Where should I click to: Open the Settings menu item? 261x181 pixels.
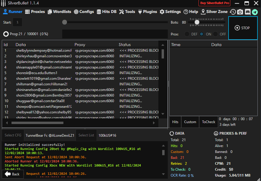170,12
